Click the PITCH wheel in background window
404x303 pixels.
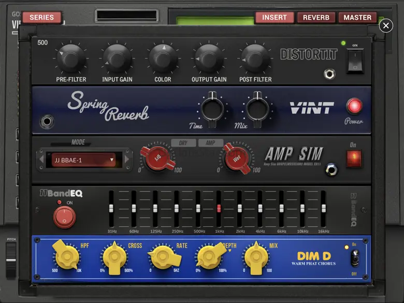pos(11,260)
